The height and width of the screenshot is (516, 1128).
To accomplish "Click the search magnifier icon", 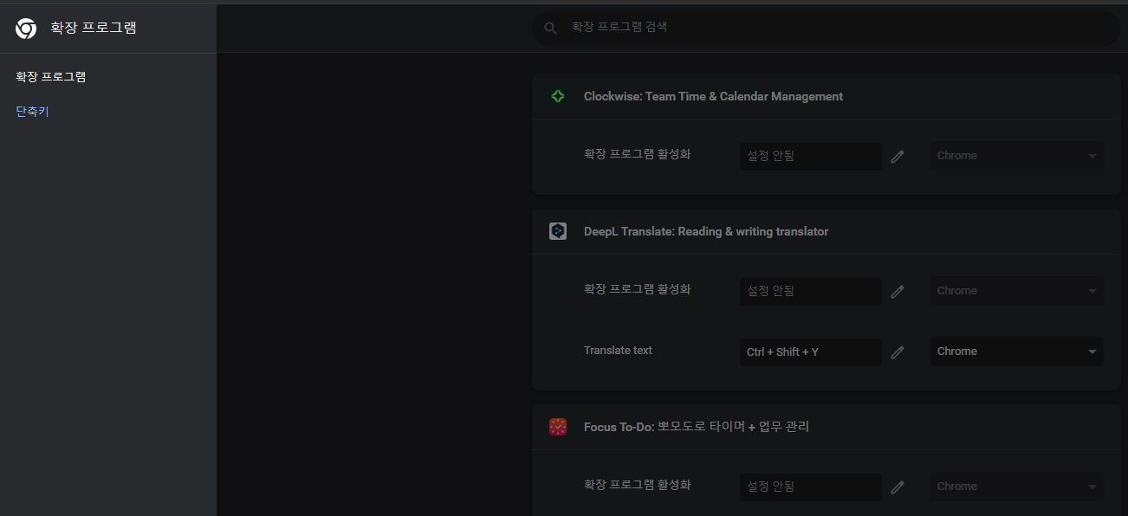I will coord(550,29).
